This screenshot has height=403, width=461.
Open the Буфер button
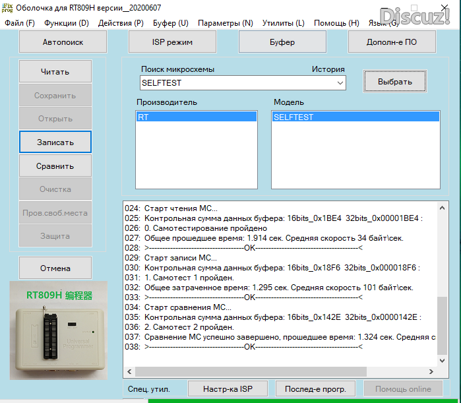[282, 42]
